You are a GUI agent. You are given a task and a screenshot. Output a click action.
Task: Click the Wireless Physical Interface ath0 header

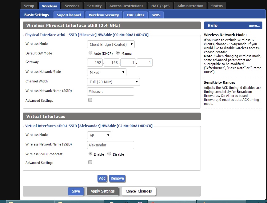tap(112, 25)
